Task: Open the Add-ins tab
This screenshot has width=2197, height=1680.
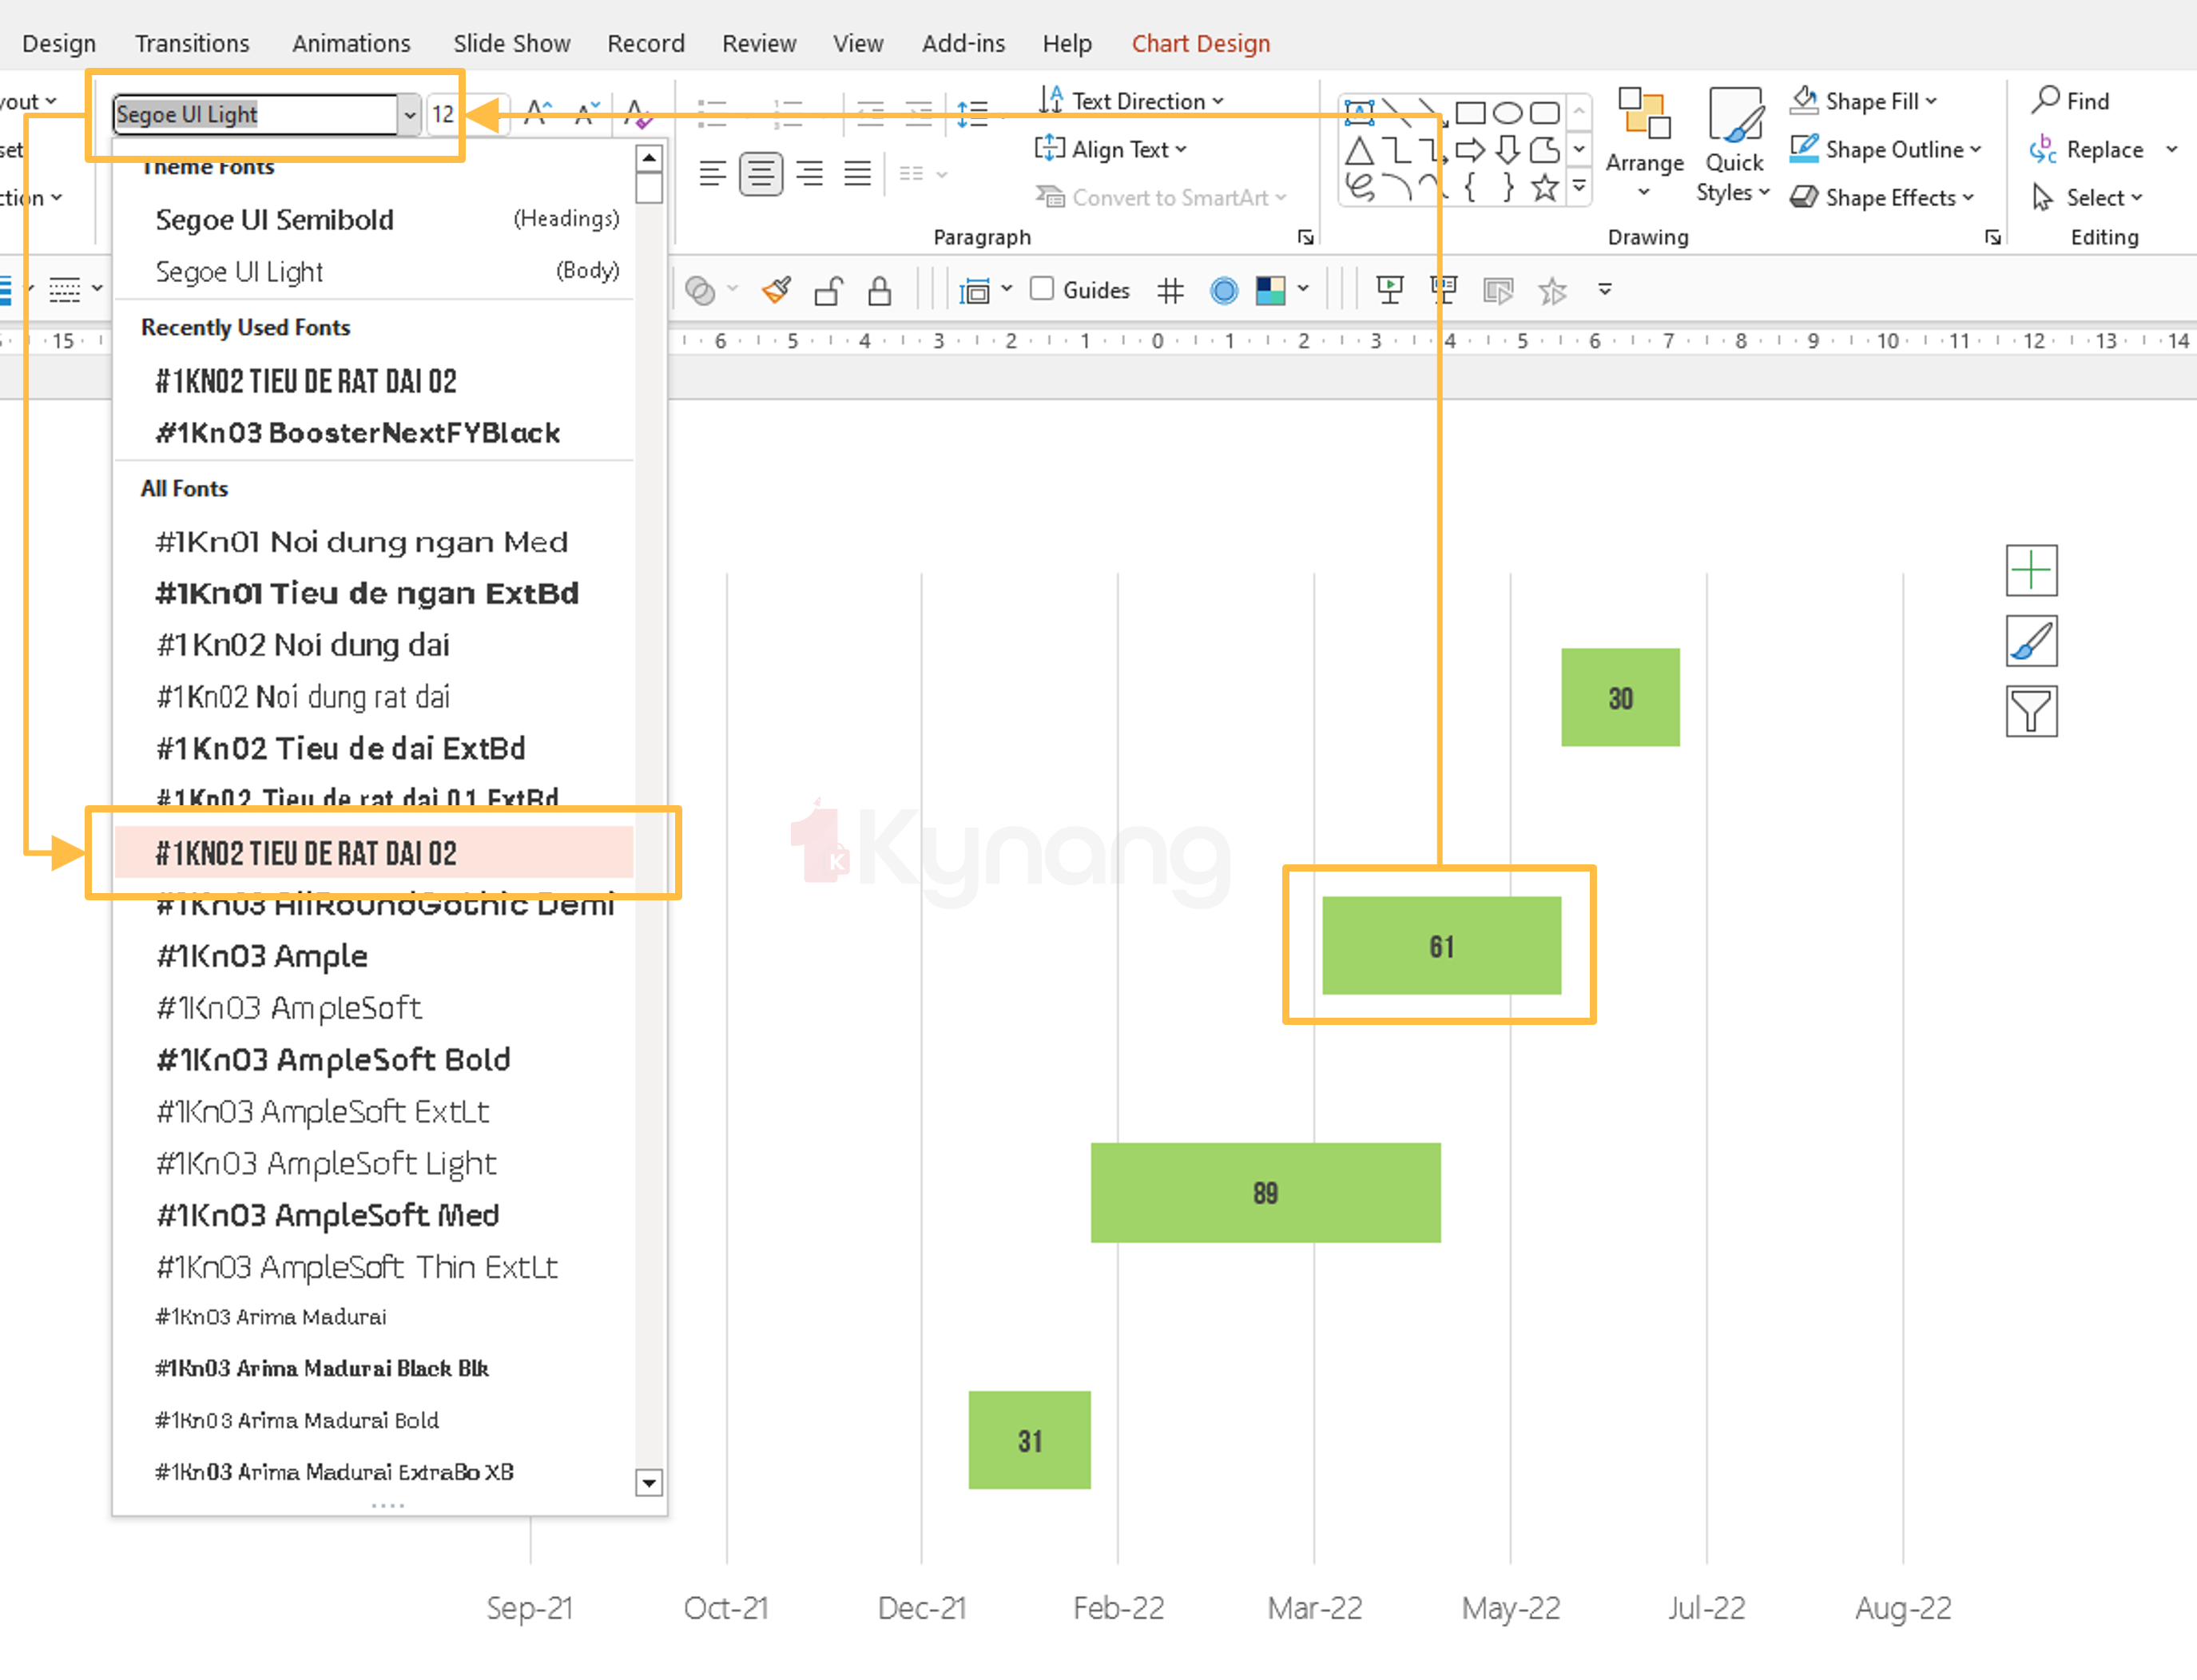Action: [x=963, y=43]
